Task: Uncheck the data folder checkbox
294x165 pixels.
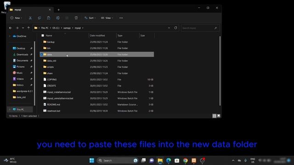Action: (41, 55)
